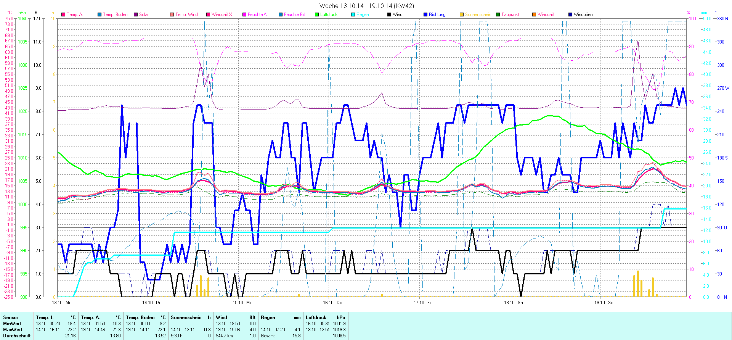Select the purple Solar legend swatch

click(x=136, y=15)
